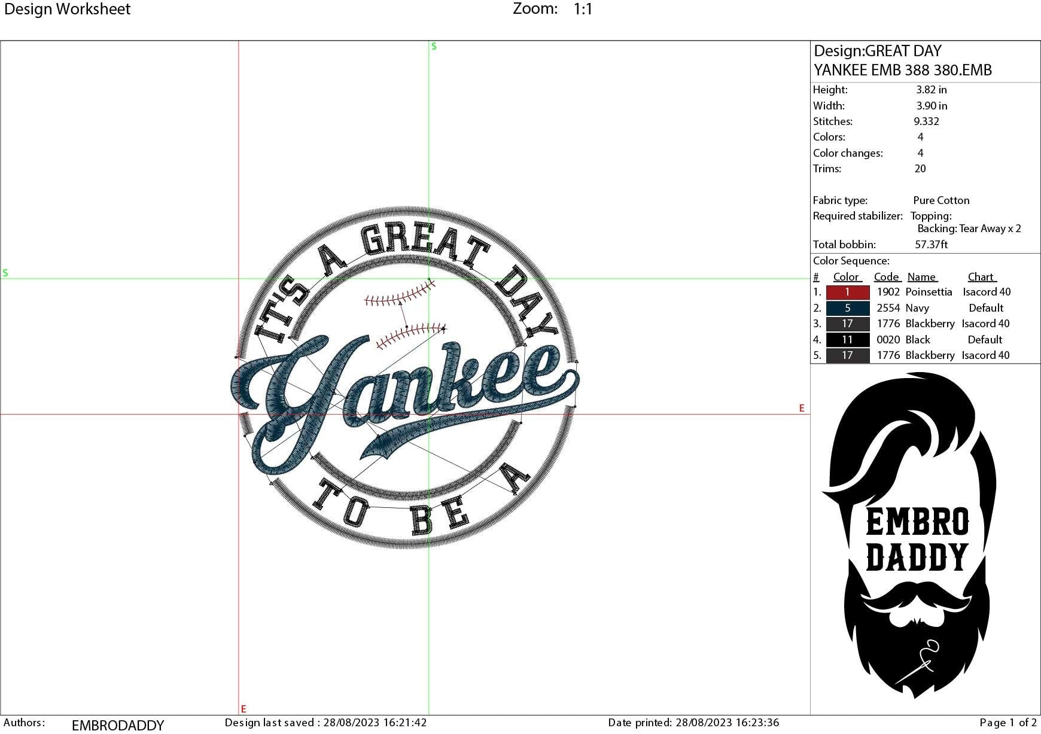Click the EMBRODADDY authors field
This screenshot has width=1041, height=734.
point(117,724)
